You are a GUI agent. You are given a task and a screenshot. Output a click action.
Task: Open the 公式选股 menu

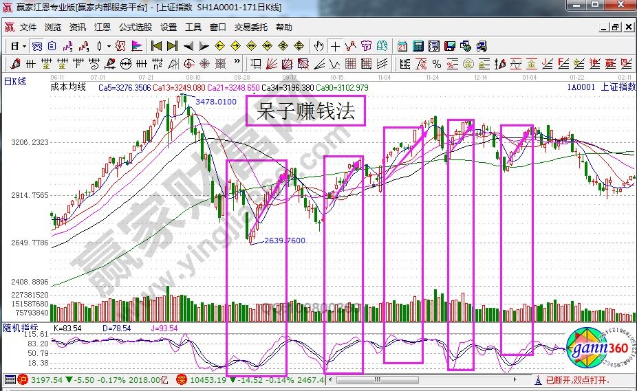[x=136, y=27]
